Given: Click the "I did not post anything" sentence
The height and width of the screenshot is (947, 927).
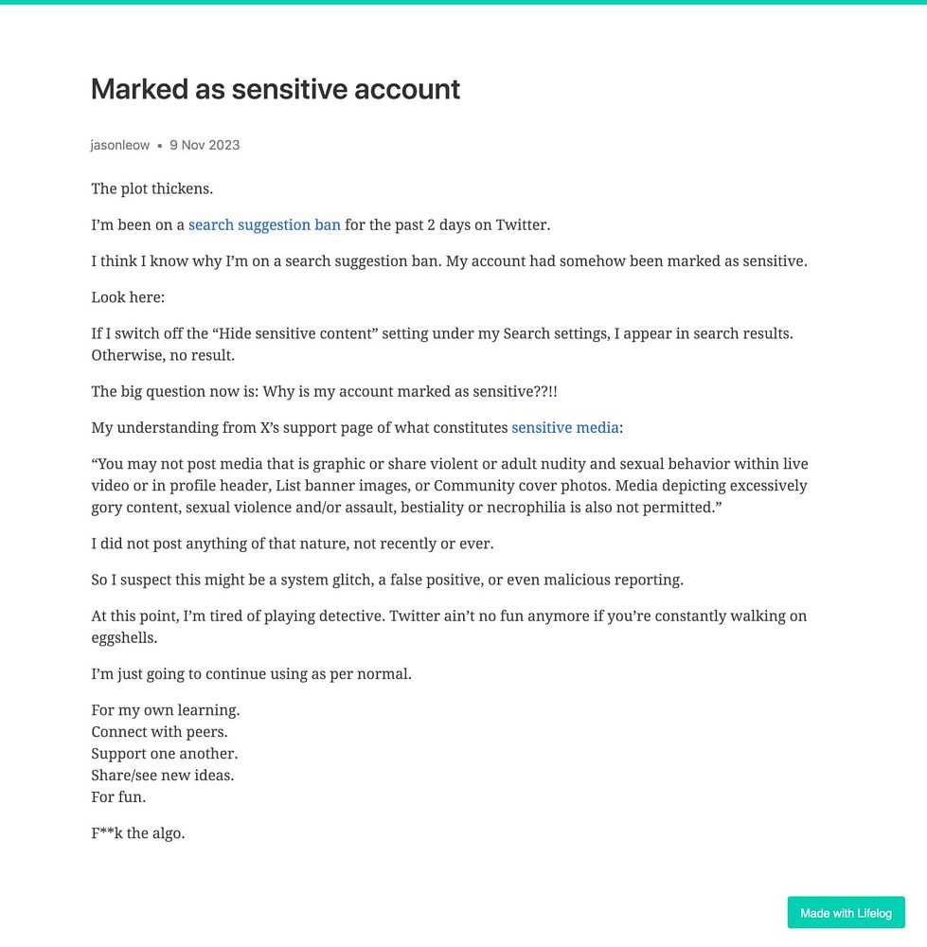Looking at the screenshot, I should pos(293,544).
